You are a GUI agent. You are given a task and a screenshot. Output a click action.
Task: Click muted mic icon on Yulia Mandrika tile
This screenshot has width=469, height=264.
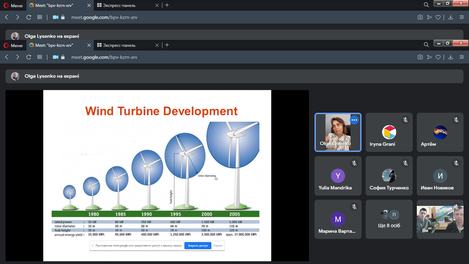pyautogui.click(x=354, y=164)
